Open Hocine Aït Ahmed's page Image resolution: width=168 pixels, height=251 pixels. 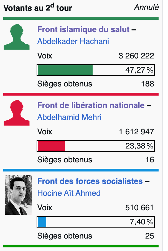[x=69, y=193]
